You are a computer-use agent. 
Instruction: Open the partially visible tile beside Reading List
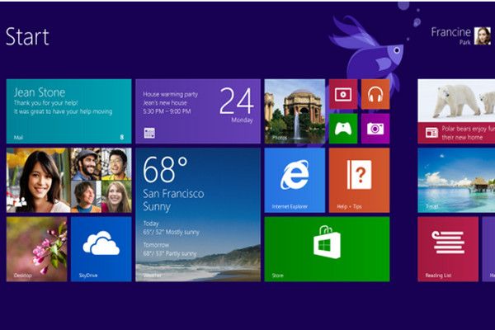[x=488, y=248]
